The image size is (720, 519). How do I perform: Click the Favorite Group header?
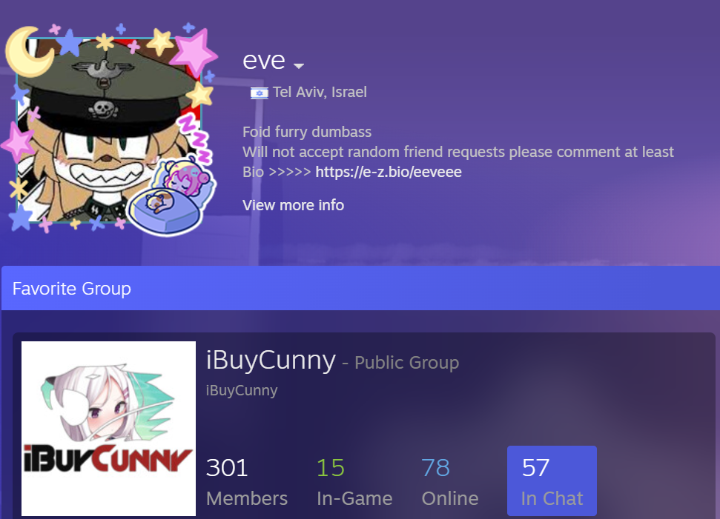point(72,289)
